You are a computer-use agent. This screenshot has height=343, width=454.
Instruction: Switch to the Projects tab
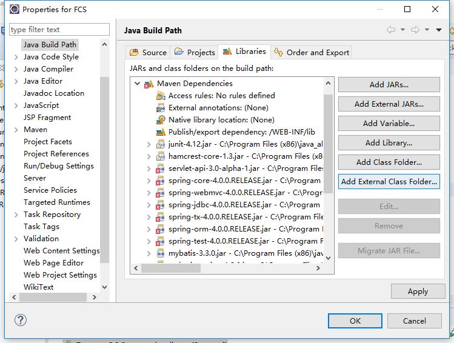click(x=195, y=52)
